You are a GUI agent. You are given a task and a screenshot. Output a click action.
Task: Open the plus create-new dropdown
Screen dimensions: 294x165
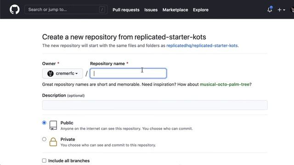click(281, 10)
